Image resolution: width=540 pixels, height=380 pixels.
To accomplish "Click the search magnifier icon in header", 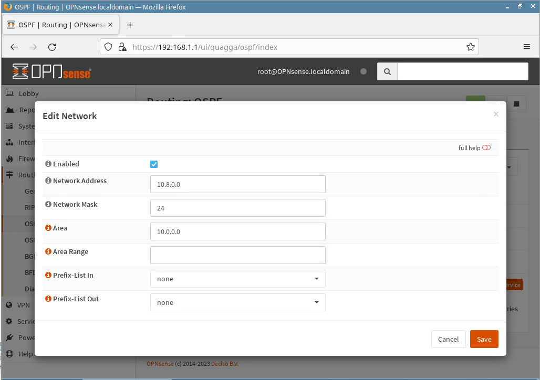I will (387, 72).
